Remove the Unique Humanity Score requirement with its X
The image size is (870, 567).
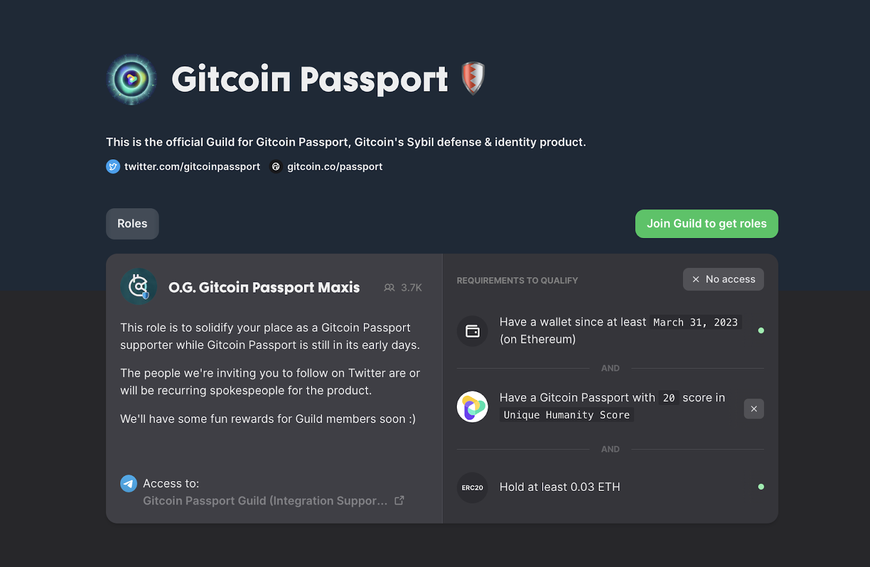click(754, 408)
